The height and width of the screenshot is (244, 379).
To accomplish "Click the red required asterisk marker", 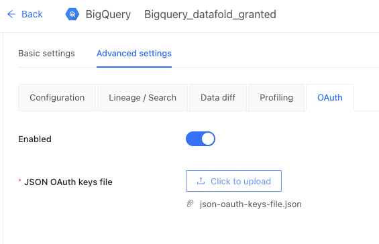I will pos(20,181).
